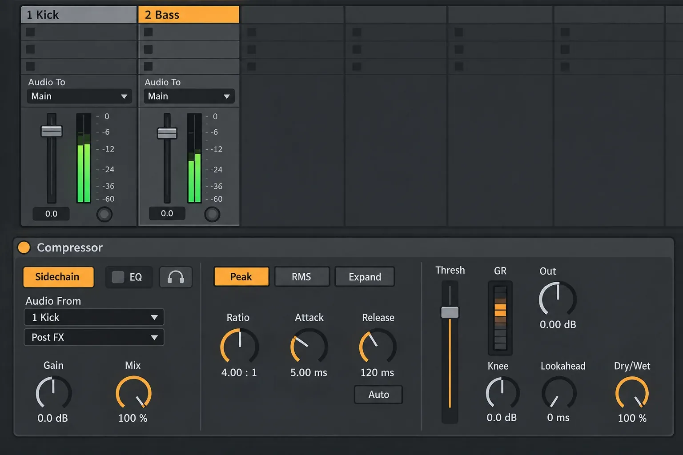The width and height of the screenshot is (683, 455).
Task: Click the Ratio knob
Action: [x=239, y=346]
